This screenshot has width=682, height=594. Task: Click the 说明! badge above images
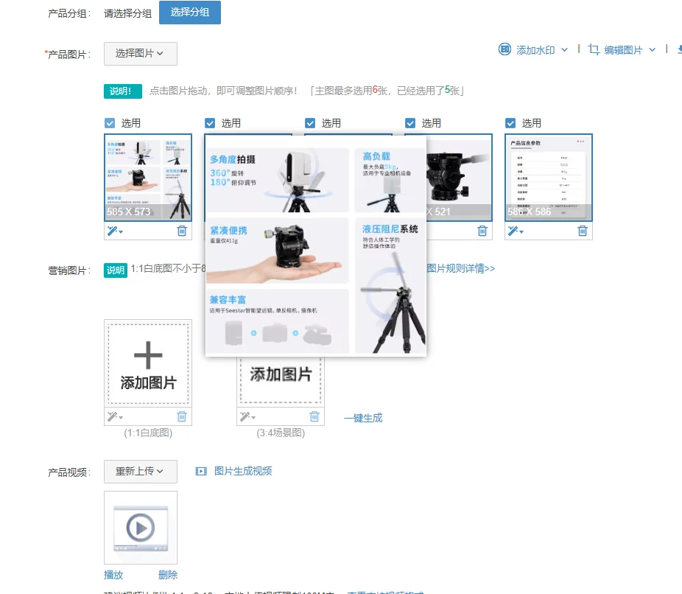[x=123, y=91]
